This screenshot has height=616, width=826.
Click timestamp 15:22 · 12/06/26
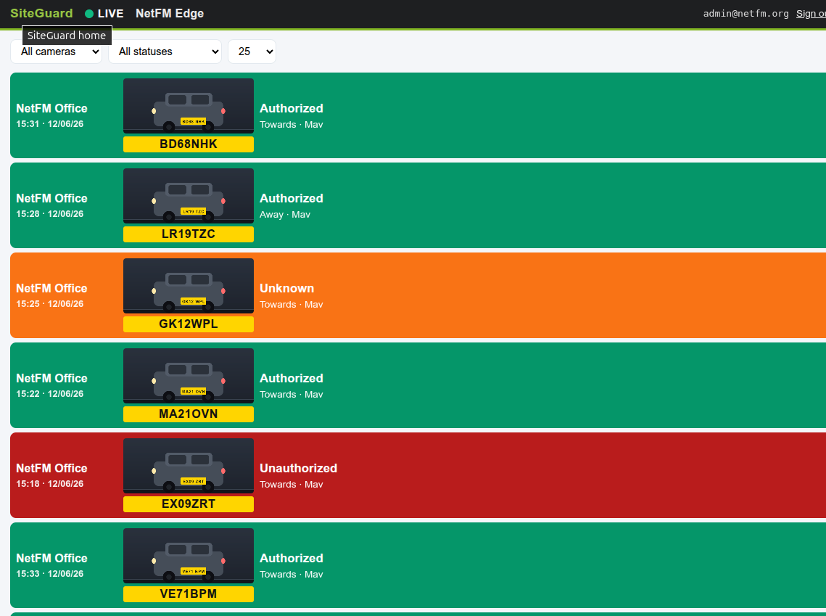coord(49,394)
